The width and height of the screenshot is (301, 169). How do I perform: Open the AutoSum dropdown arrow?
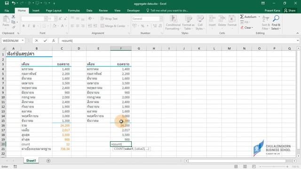[259, 17]
